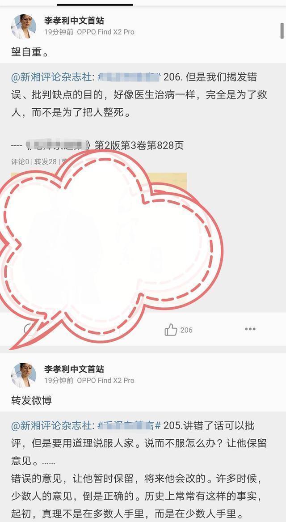Tap the drag handle bar at the top
286x522 pixels.
pyautogui.click(x=95, y=4)
